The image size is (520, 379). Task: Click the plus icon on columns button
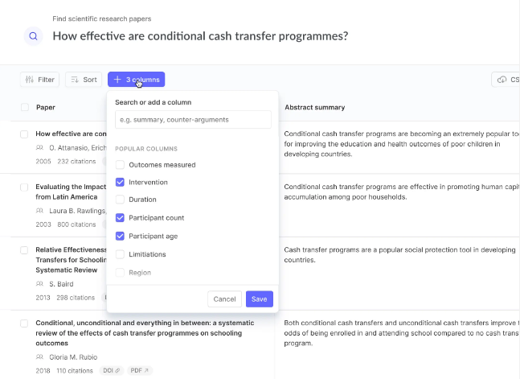117,80
